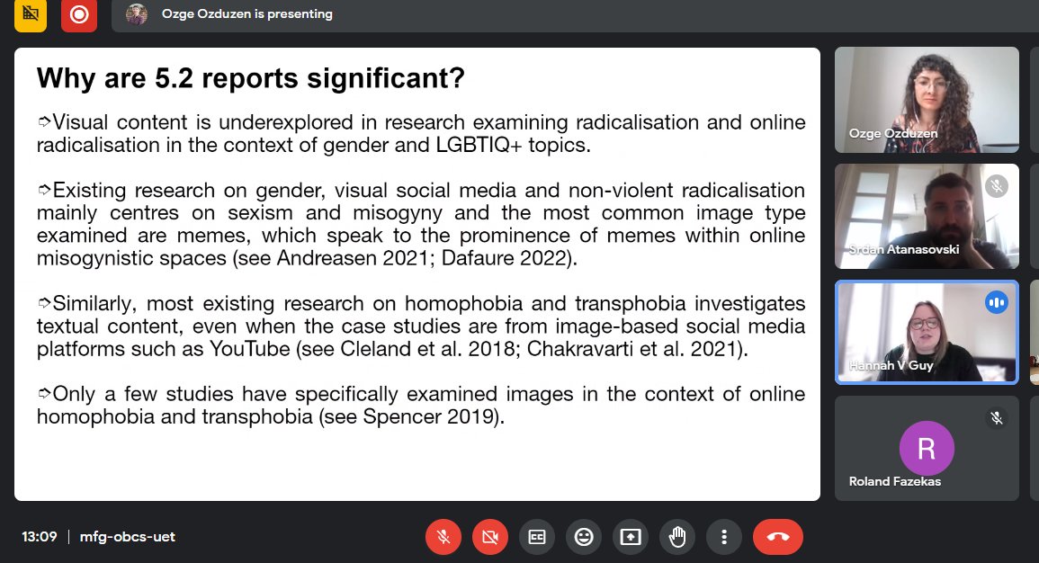Unmute the microphone

(x=443, y=536)
